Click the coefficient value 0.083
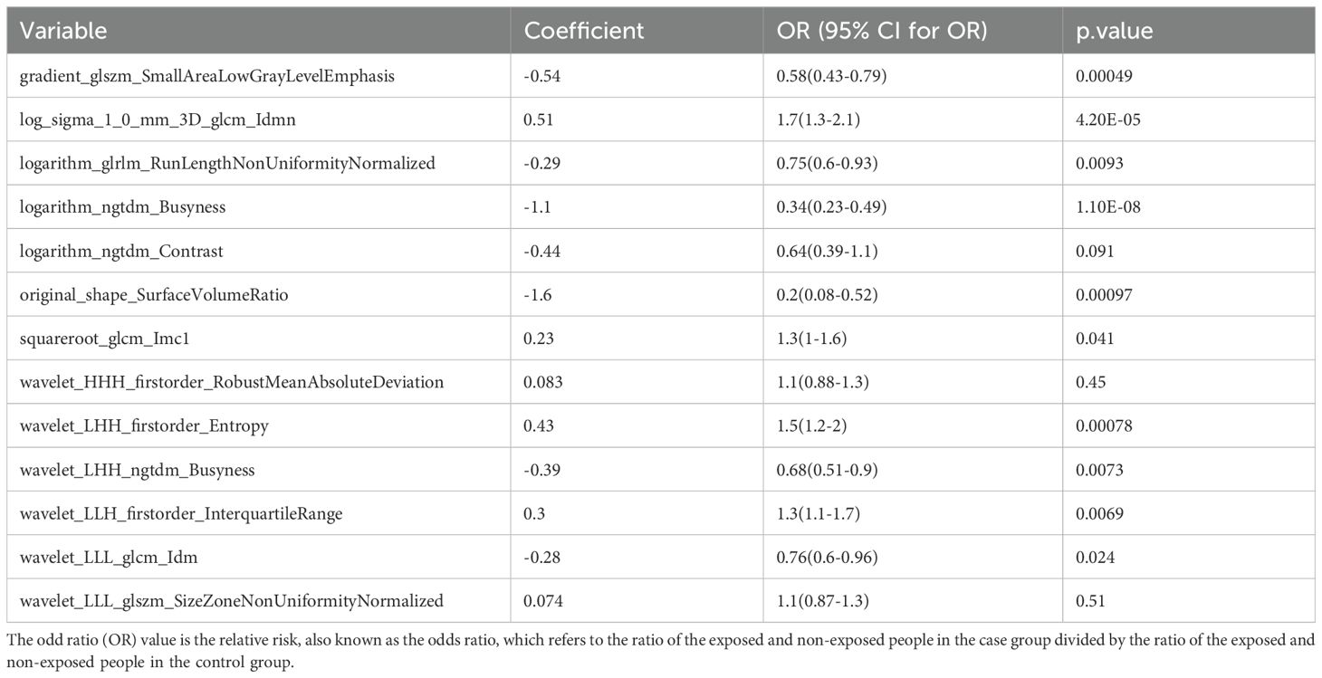 543,382
